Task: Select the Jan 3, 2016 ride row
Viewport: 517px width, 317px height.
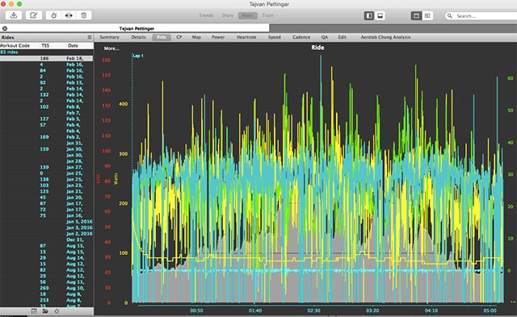Action: pyautogui.click(x=47, y=227)
